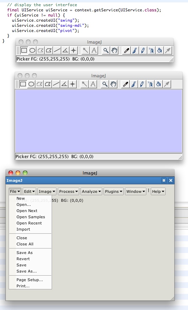The width and height of the screenshot is (188, 310).
Task: Maximize the inner ImageJ pivot frame
Action: 164,180
